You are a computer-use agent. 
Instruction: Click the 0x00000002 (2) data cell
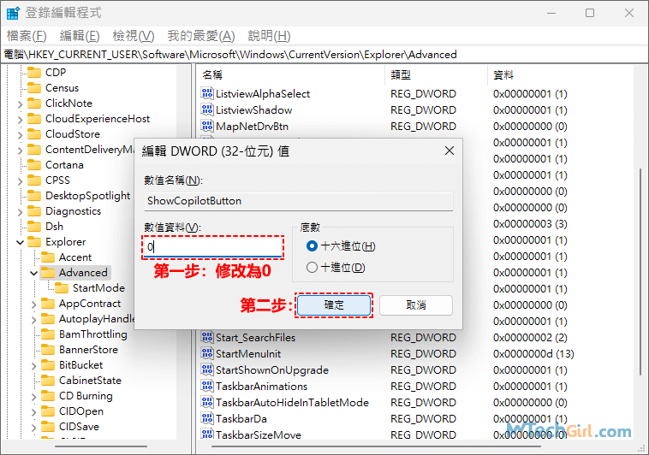tap(530, 338)
